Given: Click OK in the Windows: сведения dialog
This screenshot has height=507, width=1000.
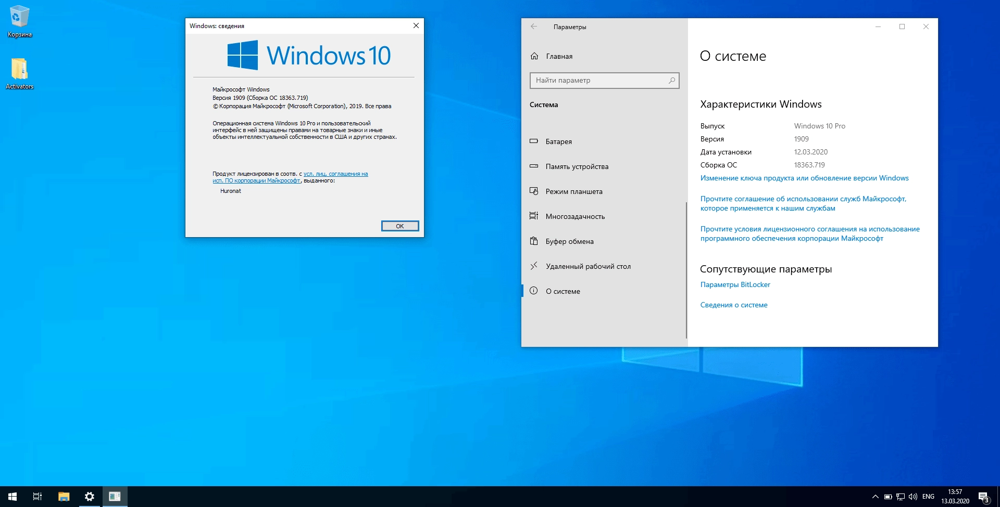Looking at the screenshot, I should pos(400,226).
